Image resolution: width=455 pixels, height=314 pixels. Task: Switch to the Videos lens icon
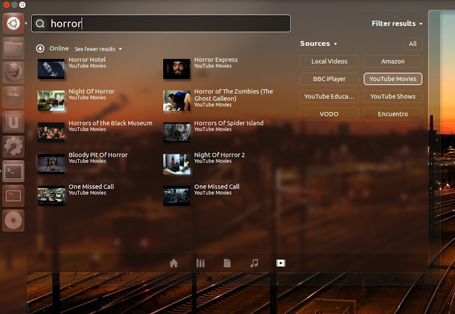pyautogui.click(x=280, y=263)
